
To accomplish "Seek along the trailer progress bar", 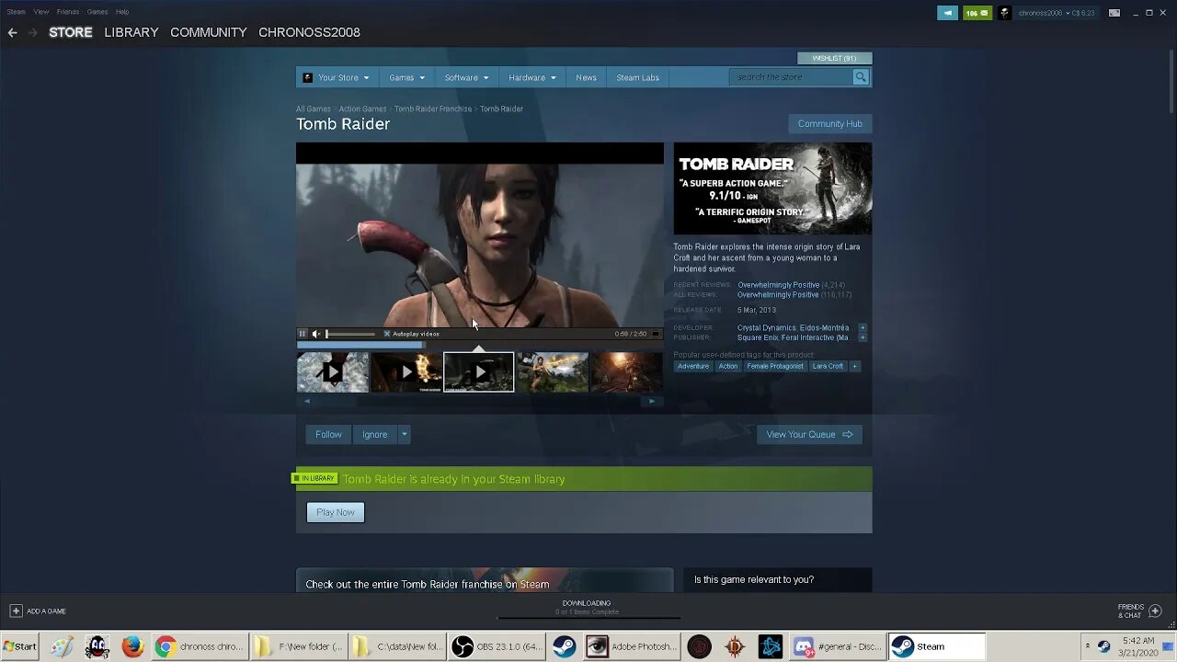I will tap(479, 345).
